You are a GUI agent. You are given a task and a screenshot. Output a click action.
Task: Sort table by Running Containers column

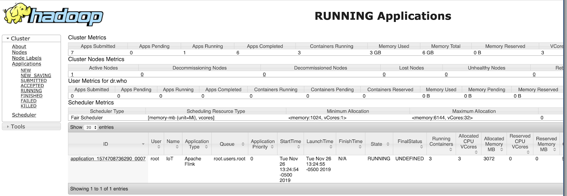pyautogui.click(x=441, y=144)
